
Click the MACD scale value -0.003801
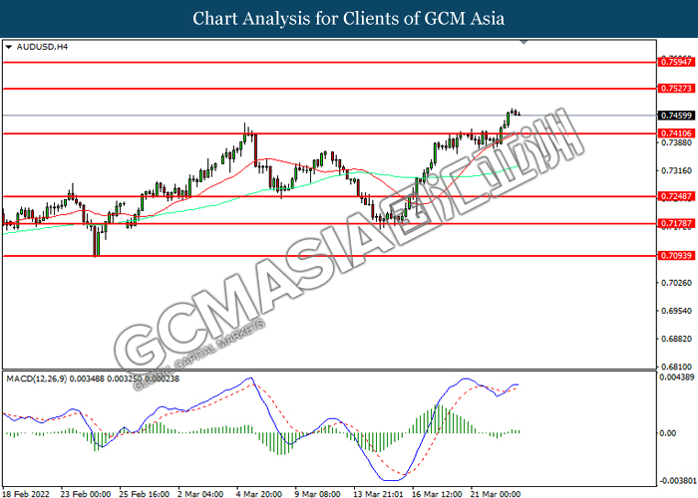(x=677, y=481)
